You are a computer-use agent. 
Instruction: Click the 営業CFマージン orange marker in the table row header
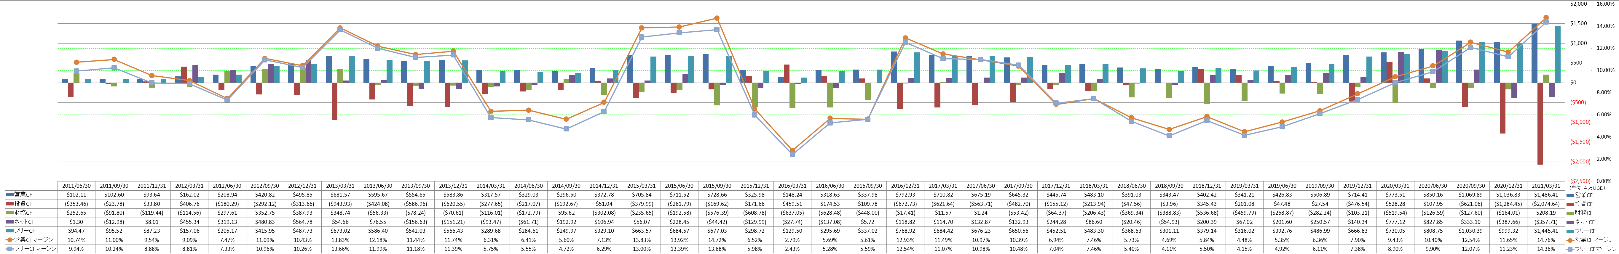click(9, 239)
